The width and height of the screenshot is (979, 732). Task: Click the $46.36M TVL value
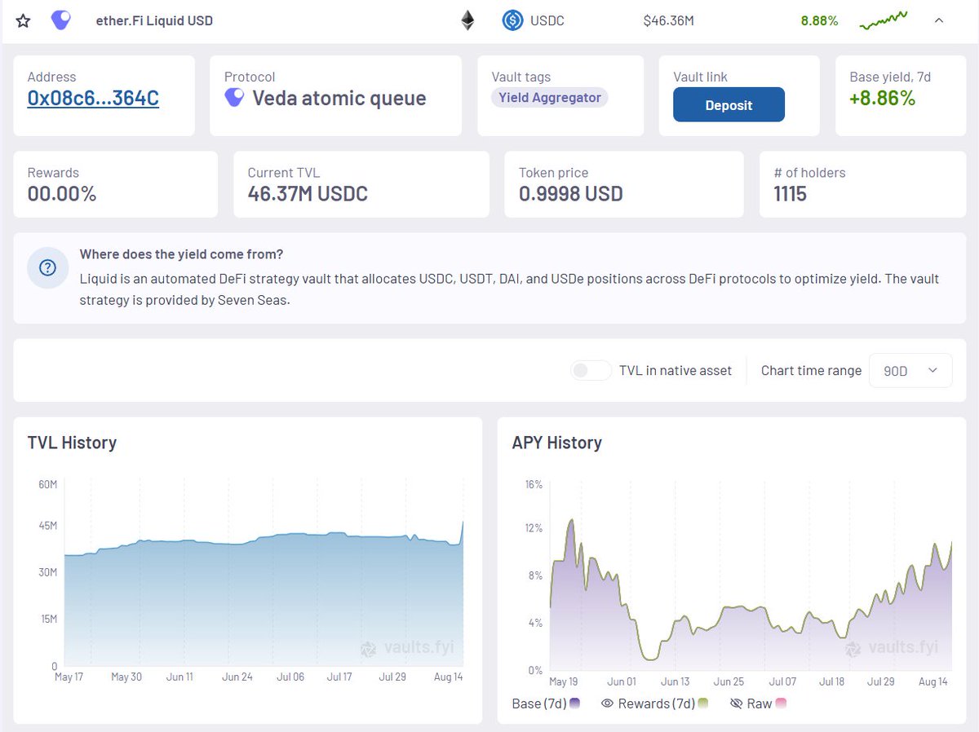pos(668,20)
